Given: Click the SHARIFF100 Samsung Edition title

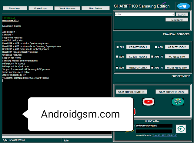Looking at the screenshot, I should point(142,6).
